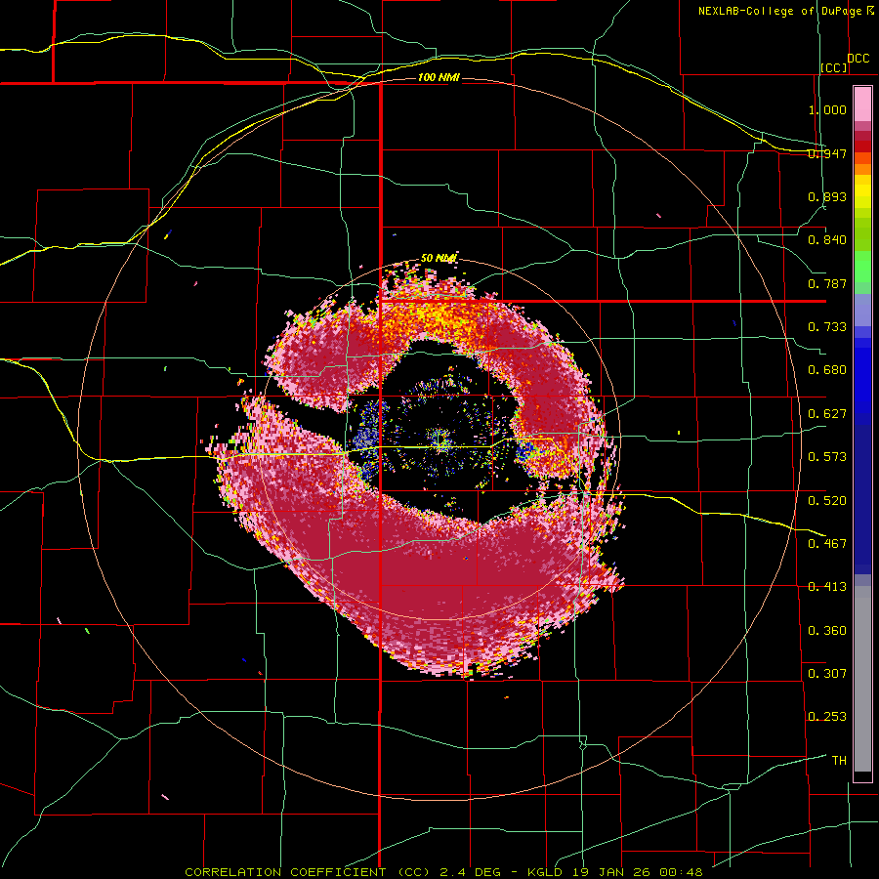Select the 0.360 legend value
Screen dimensions: 879x879
827,630
